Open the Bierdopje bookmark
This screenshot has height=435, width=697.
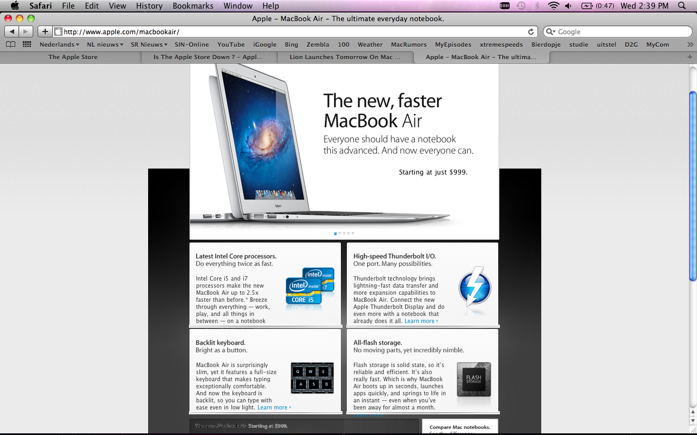pyautogui.click(x=547, y=45)
